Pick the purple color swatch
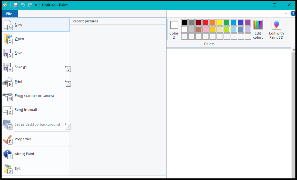The height and width of the screenshot is (180, 297). (248, 22)
